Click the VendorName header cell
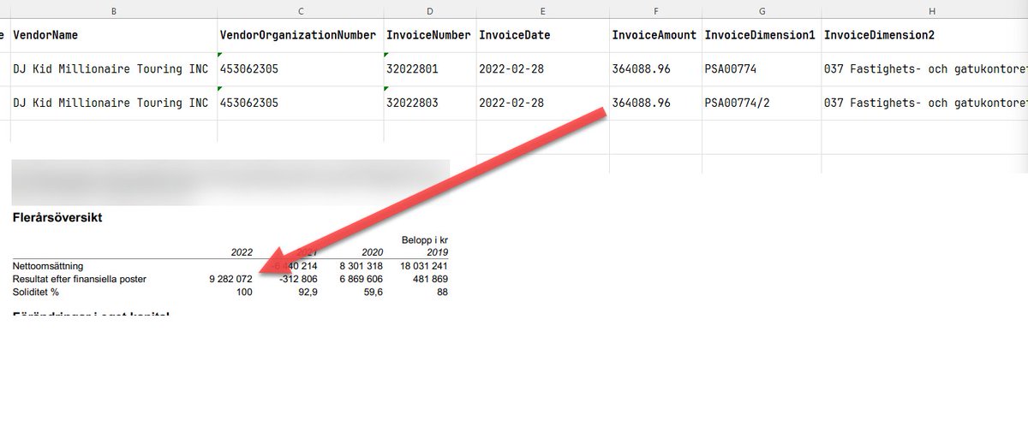Viewport: 1028px width, 431px height. coord(114,35)
